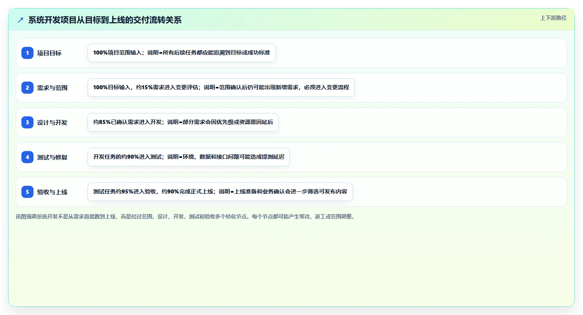Click the 约85%已确认需求进入开发 description box
The image size is (583, 315).
(183, 122)
